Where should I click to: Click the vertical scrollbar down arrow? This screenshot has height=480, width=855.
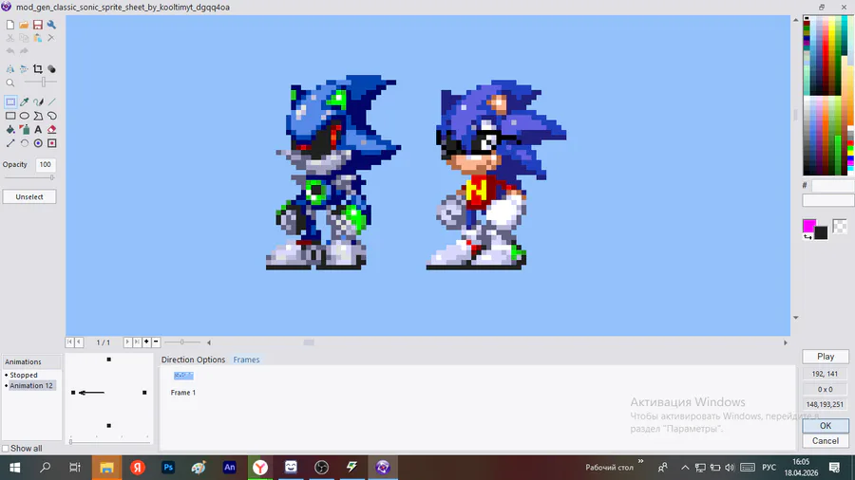[x=795, y=318]
